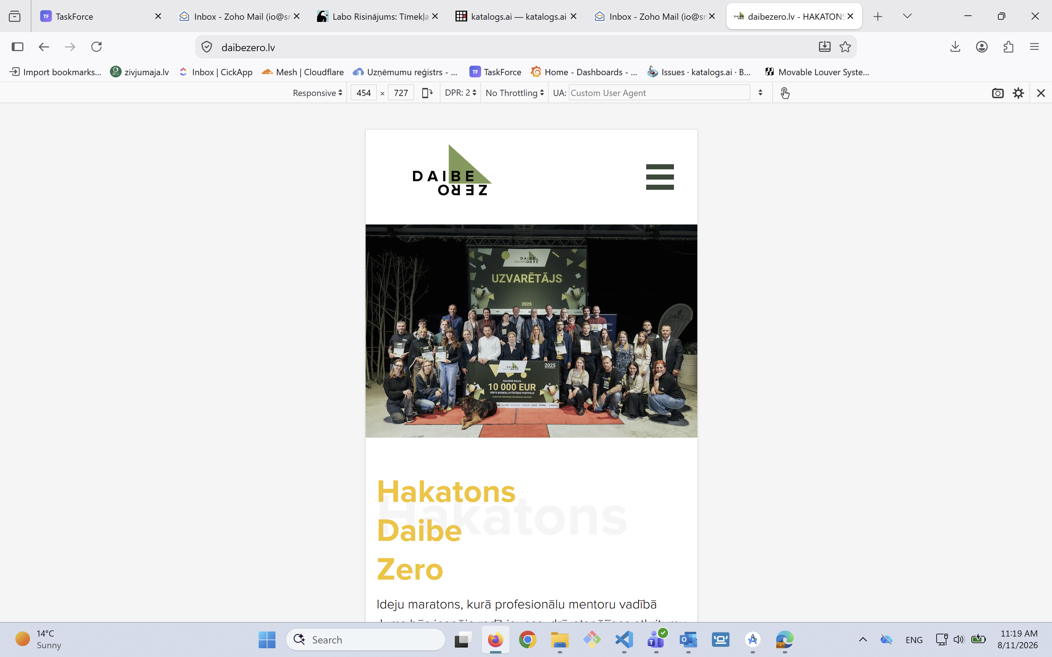Close Responsive Design Mode
Image resolution: width=1052 pixels, height=657 pixels.
(x=1041, y=93)
